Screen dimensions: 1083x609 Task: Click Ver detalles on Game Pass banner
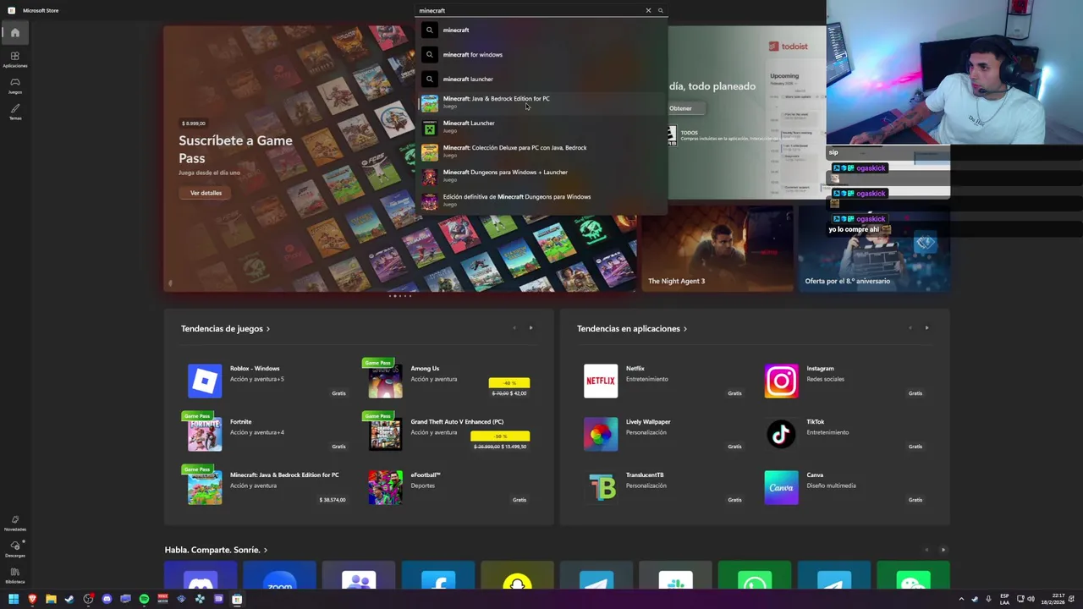coord(206,193)
